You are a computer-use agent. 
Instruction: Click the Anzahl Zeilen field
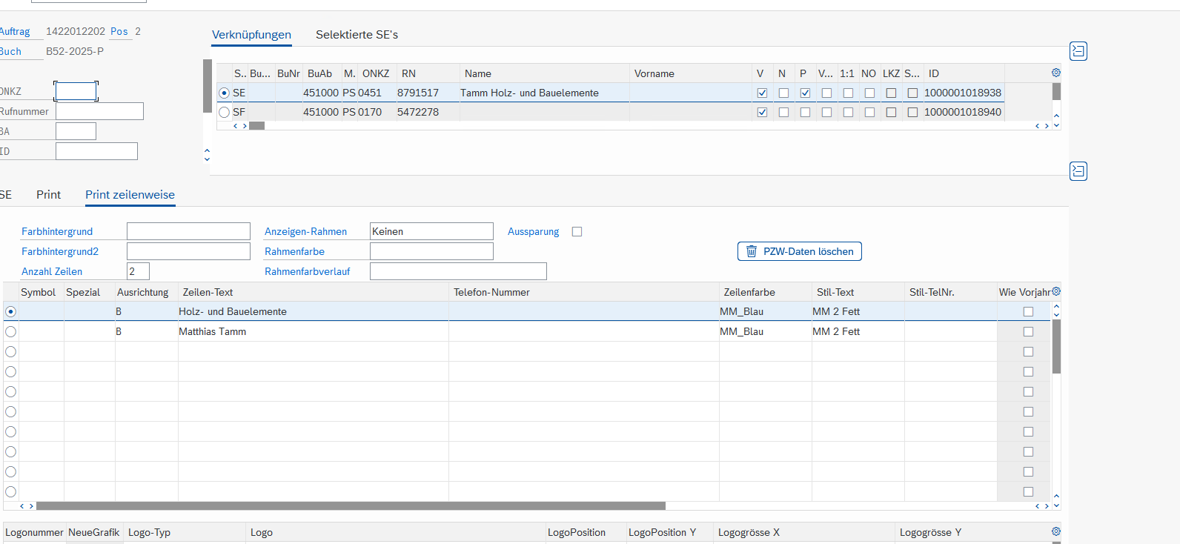coord(138,271)
